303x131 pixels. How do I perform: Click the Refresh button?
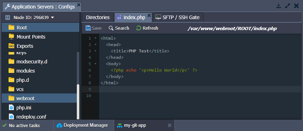(x=147, y=28)
